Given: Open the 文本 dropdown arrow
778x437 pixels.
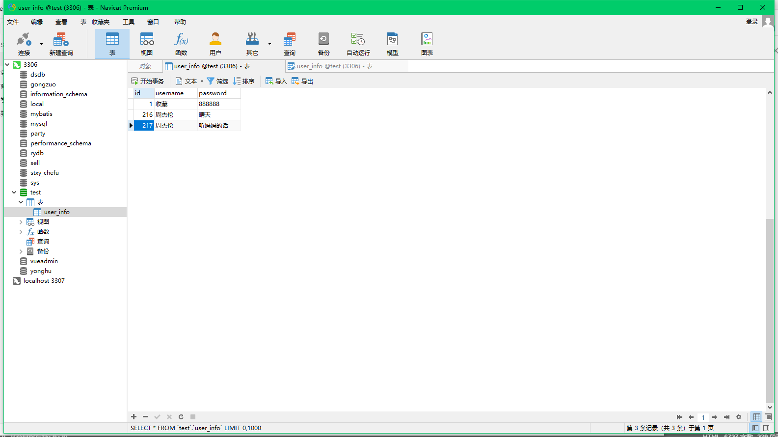Looking at the screenshot, I should pos(202,82).
